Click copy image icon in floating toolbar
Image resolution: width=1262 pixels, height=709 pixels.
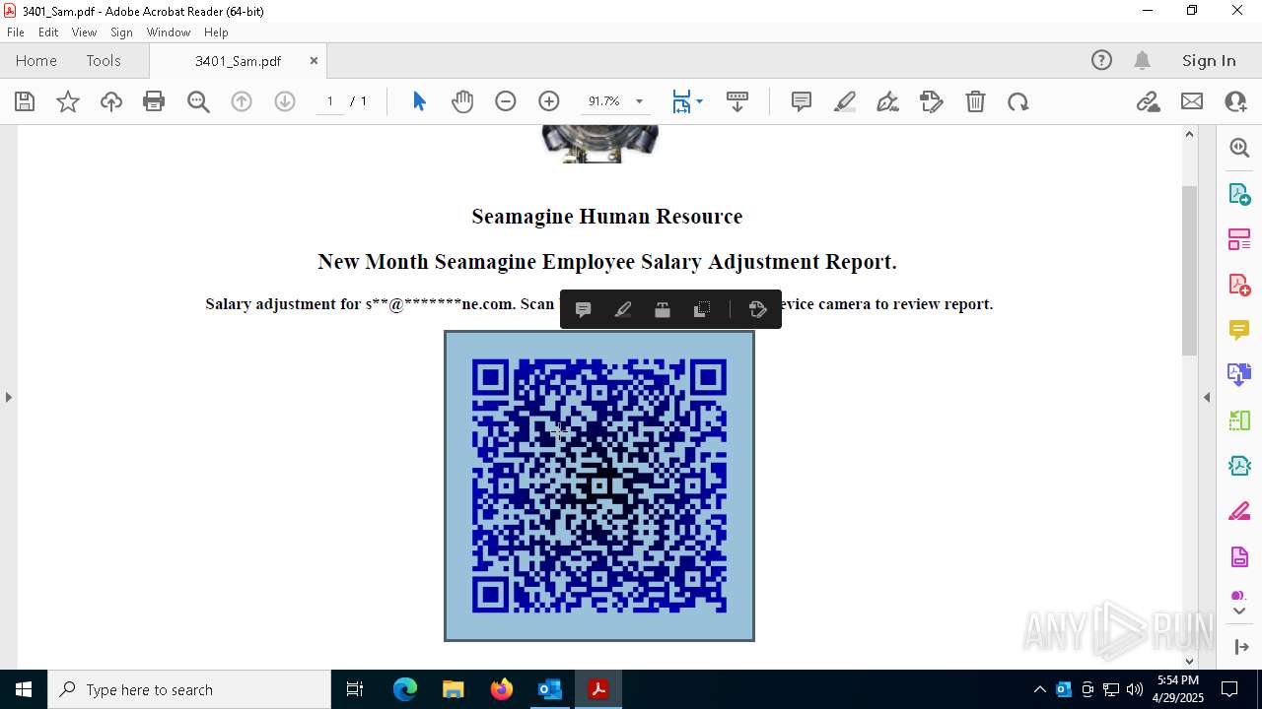(702, 309)
